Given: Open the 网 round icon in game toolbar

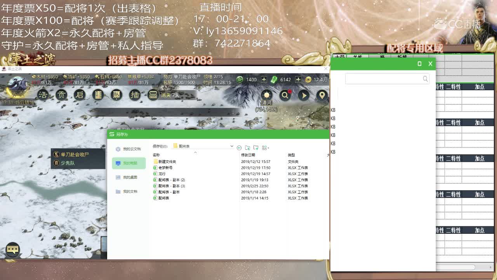Looking at the screenshot, I should click(x=116, y=95).
